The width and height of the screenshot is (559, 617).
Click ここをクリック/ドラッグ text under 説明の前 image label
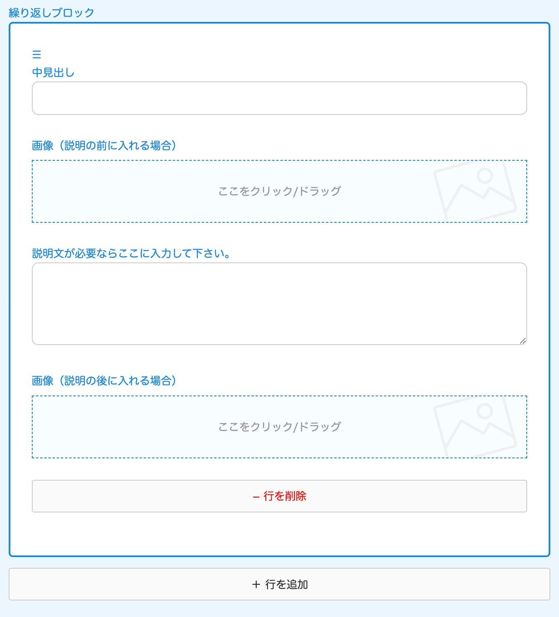tap(279, 191)
